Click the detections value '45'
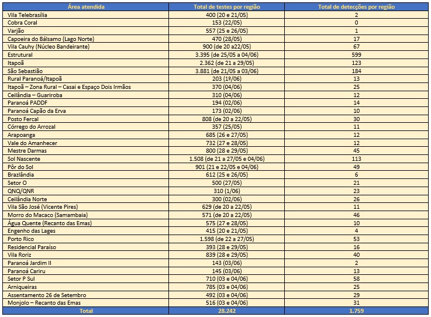The width and height of the screenshot is (431, 317). 357,151
